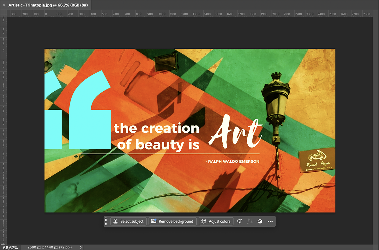Viewport: 379px width, 250px height.
Task: Open the Adjust colors options
Action: tap(216, 221)
